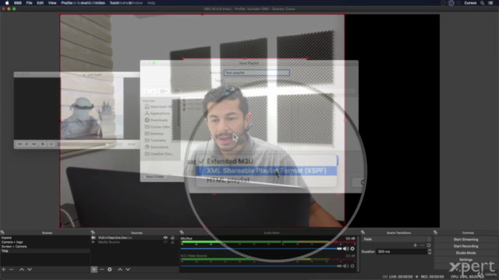
Task: Open Mic/Aux audio settings gear
Action: click(x=352, y=249)
